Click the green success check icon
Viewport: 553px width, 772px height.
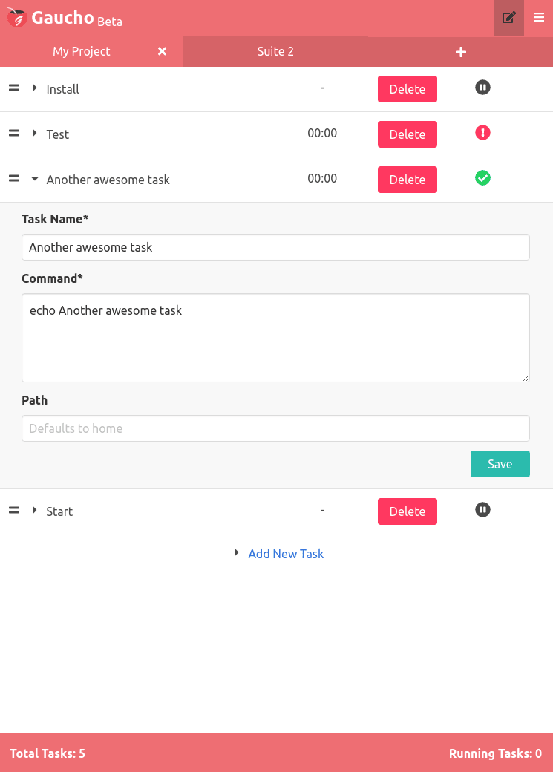(x=482, y=178)
